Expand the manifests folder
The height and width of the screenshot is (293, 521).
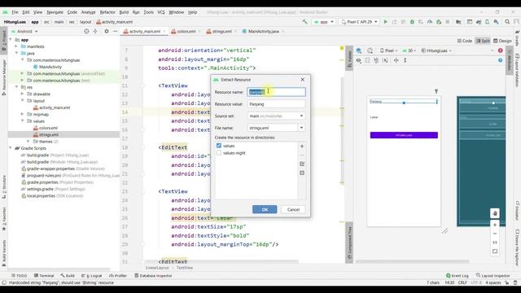click(16, 46)
